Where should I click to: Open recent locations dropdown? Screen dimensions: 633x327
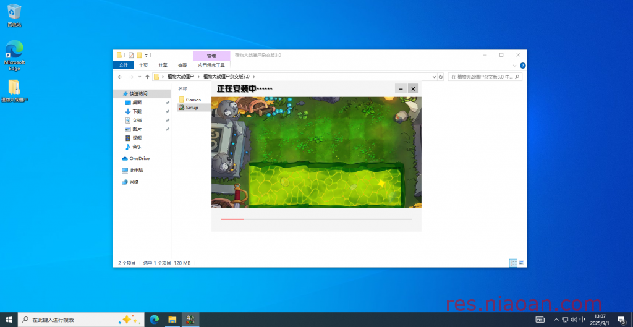pyautogui.click(x=140, y=77)
